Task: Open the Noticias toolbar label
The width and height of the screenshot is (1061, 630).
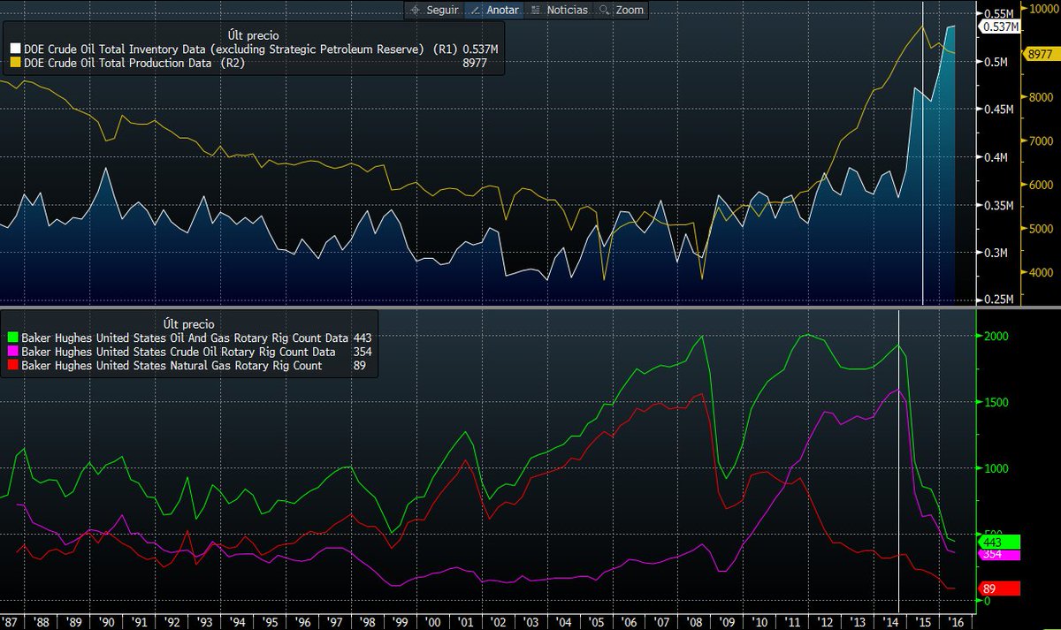Action: coord(567,11)
